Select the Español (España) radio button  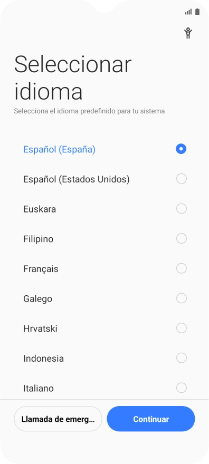coord(181,149)
